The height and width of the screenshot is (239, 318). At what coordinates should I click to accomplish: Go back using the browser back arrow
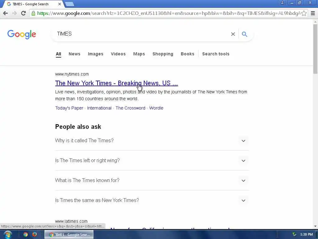pos(6,13)
